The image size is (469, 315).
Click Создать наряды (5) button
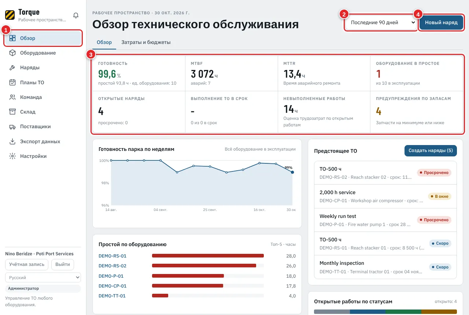(431, 151)
